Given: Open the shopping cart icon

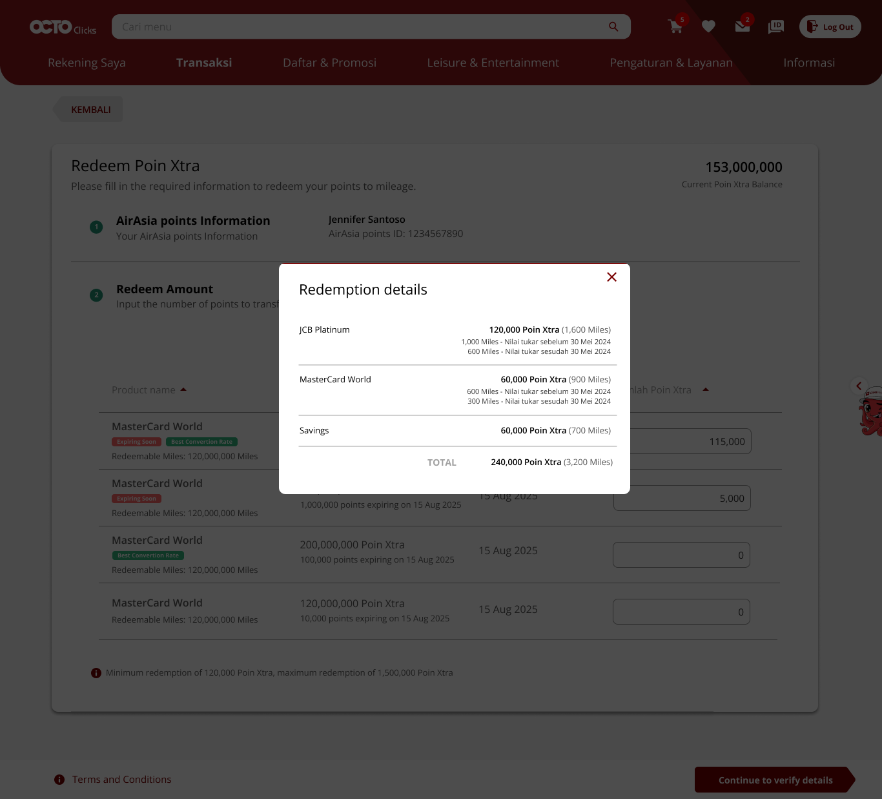Looking at the screenshot, I should click(x=675, y=26).
